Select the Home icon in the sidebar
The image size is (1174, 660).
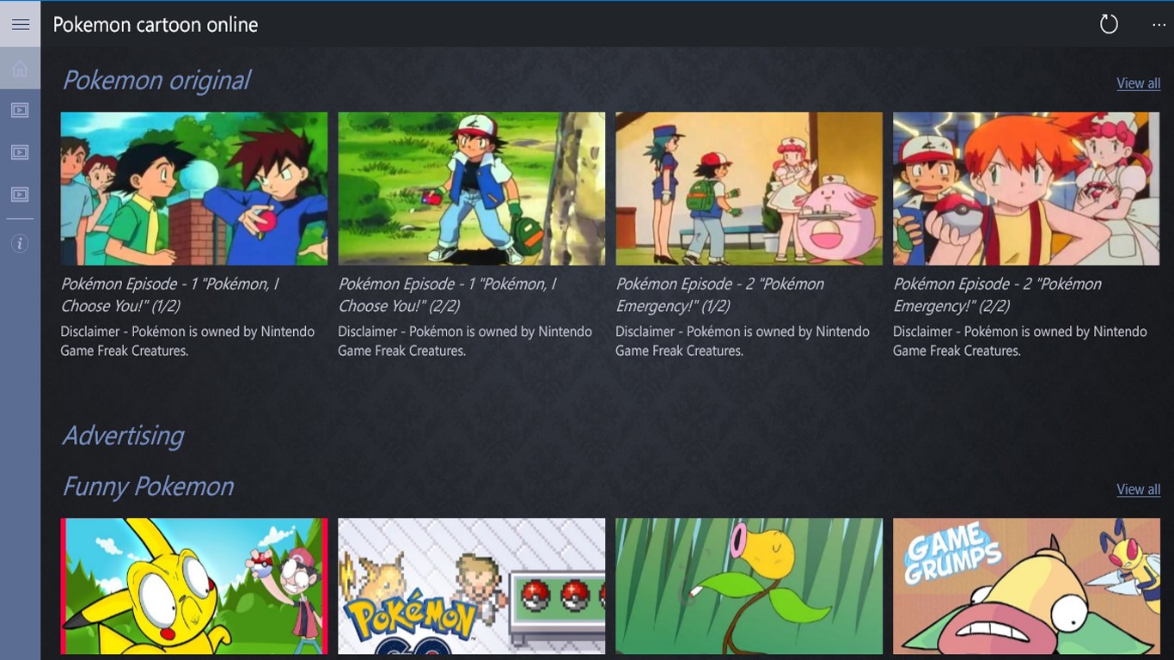click(19, 68)
